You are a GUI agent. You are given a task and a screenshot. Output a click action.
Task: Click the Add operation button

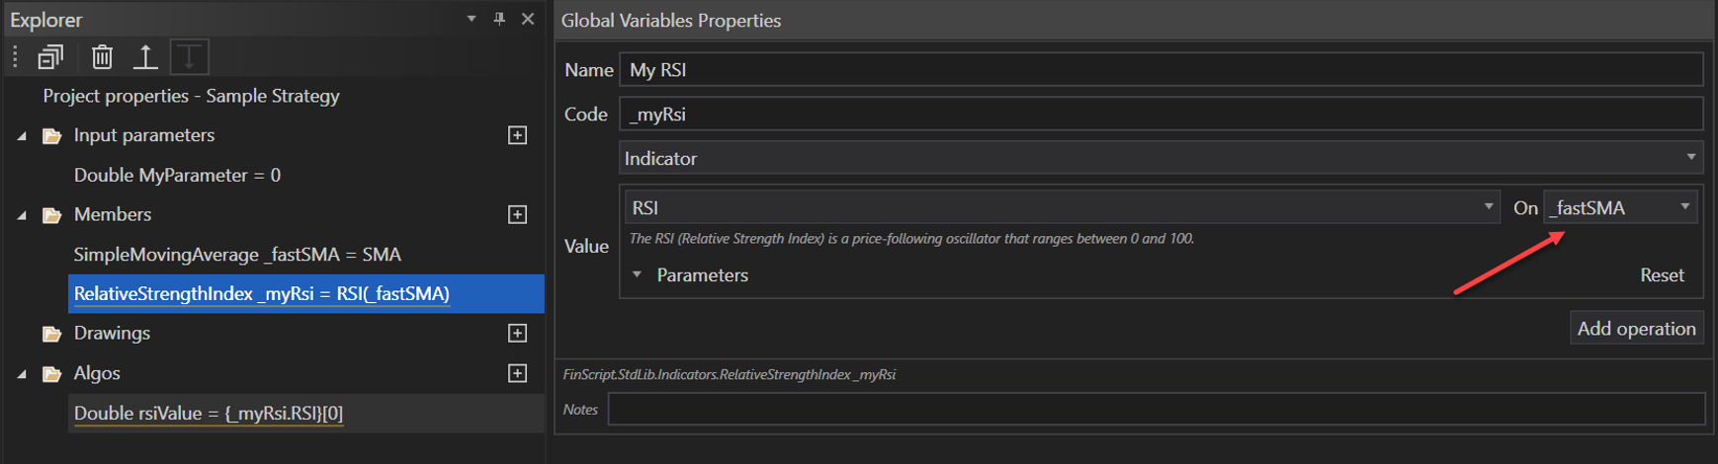[1636, 329]
